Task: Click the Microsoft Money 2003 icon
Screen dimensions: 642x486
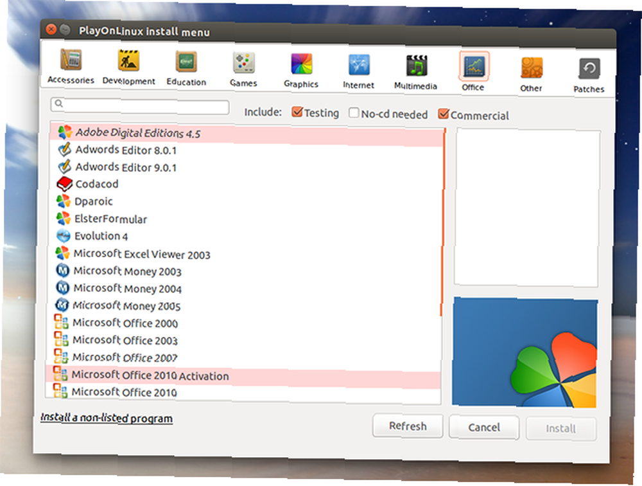Action: (63, 270)
